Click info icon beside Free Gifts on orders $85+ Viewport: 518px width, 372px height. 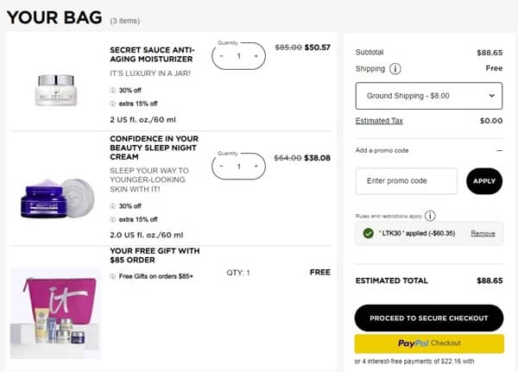click(x=113, y=276)
